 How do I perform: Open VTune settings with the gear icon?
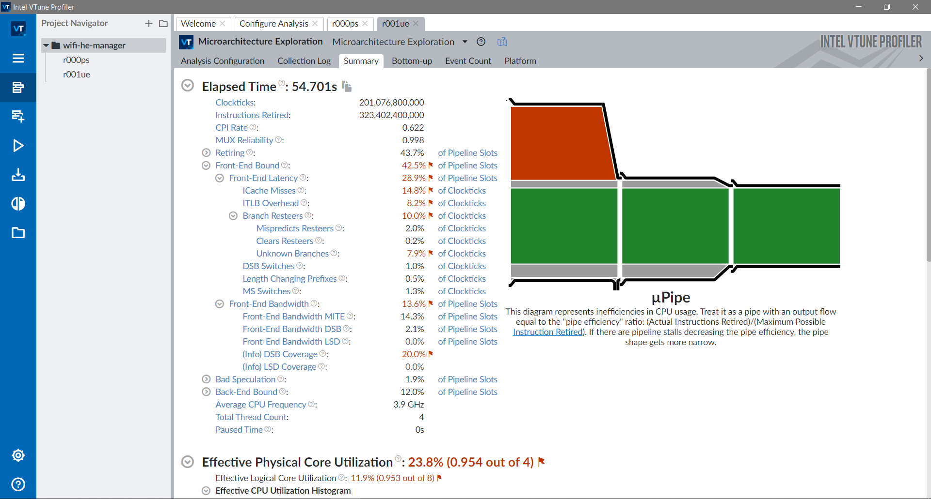point(18,455)
